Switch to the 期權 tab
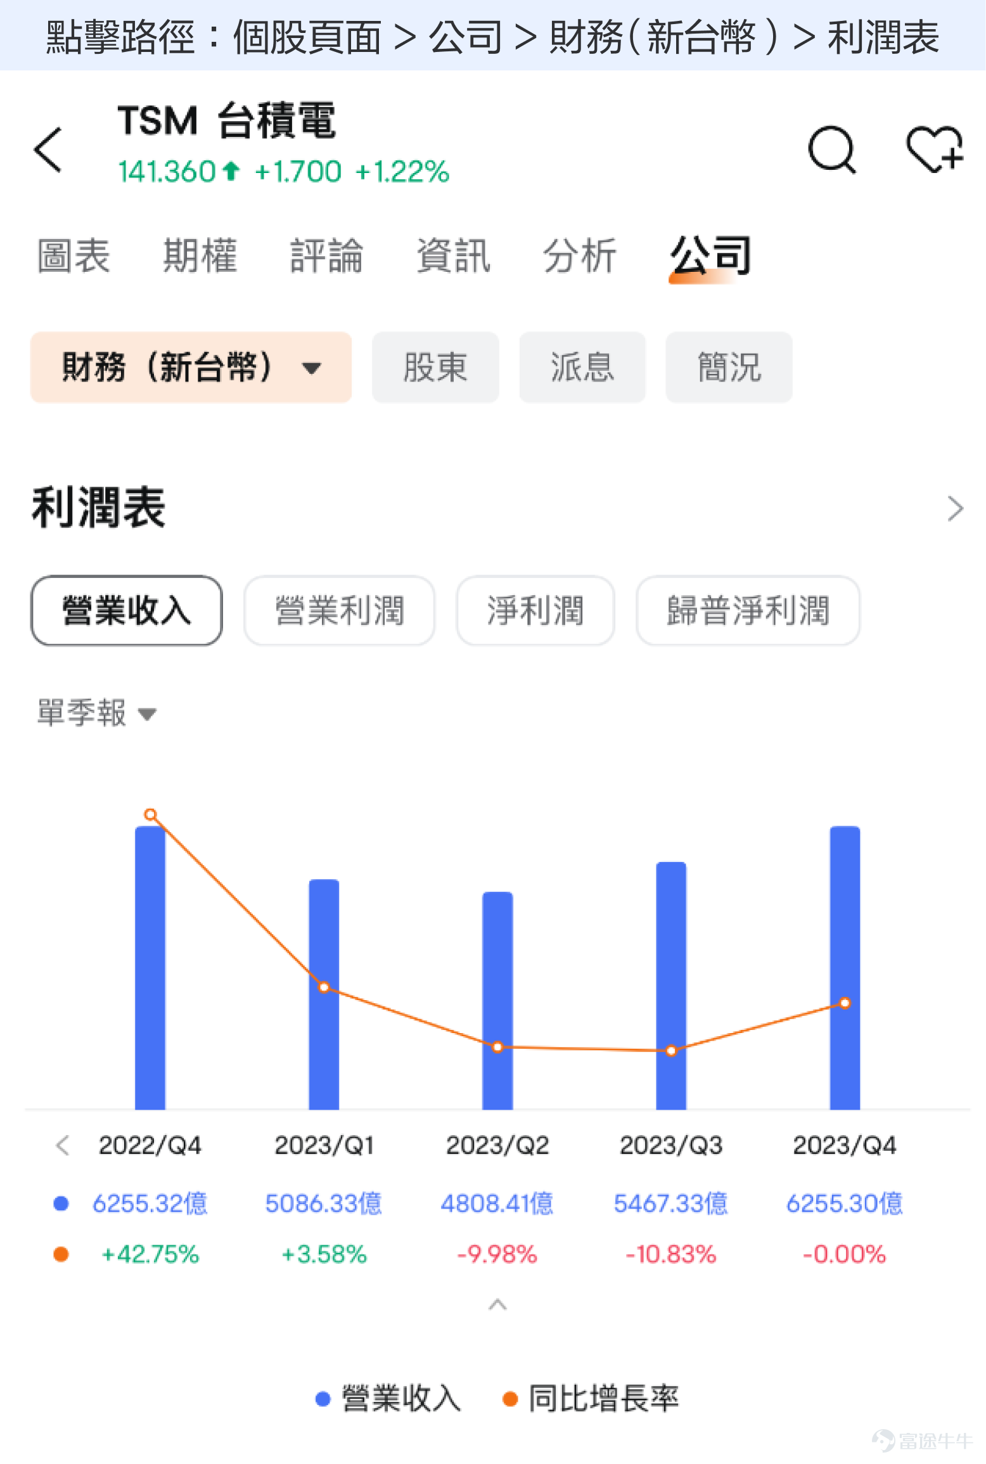986x1464 pixels. 200,257
